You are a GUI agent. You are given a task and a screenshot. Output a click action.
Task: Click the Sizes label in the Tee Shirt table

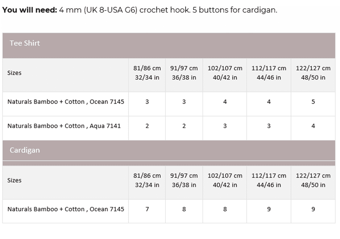pyautogui.click(x=15, y=73)
